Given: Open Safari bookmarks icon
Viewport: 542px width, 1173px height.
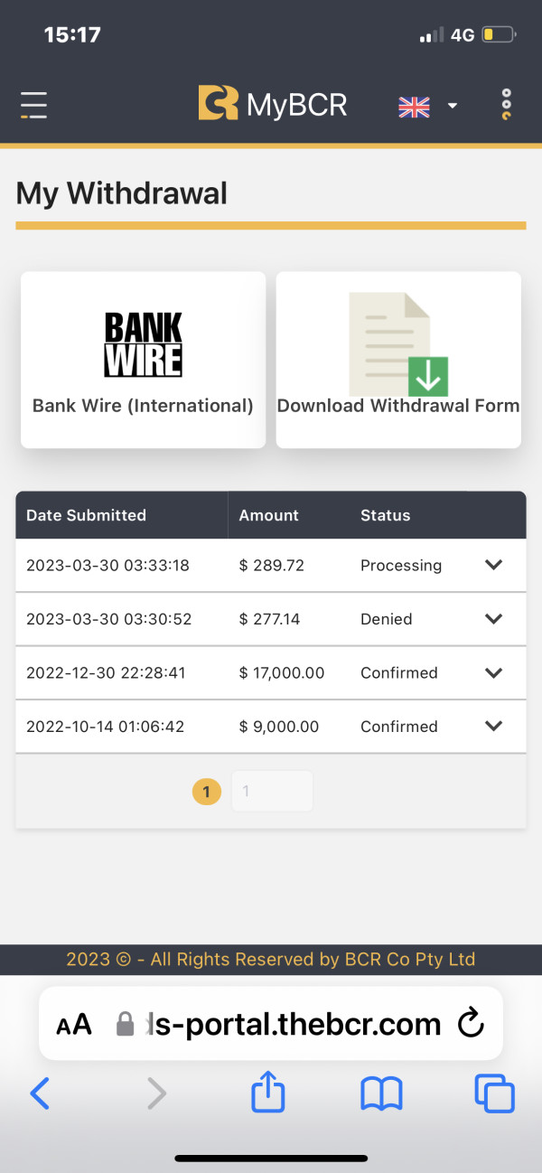Looking at the screenshot, I should pos(381,1094).
